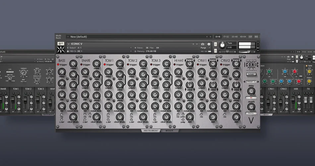
Task: Load next instrument using ICONIC V right arrow
Action: pyautogui.click(x=197, y=44)
